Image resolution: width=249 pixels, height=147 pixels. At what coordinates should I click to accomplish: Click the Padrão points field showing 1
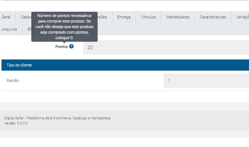206,81
